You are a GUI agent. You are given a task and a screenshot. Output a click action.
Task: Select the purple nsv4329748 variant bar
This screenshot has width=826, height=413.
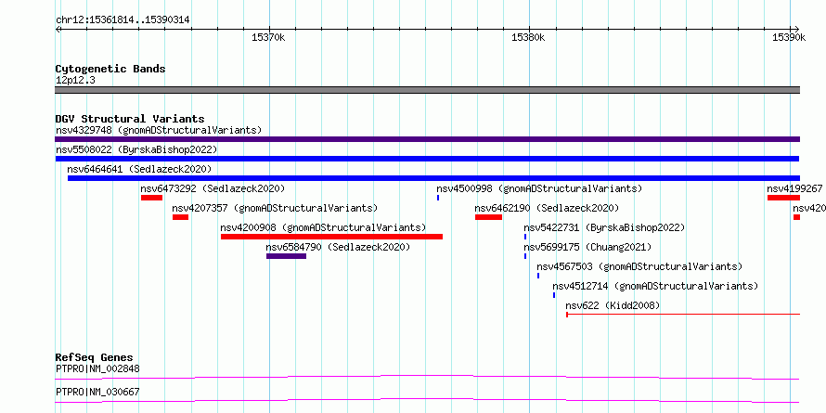(x=427, y=139)
